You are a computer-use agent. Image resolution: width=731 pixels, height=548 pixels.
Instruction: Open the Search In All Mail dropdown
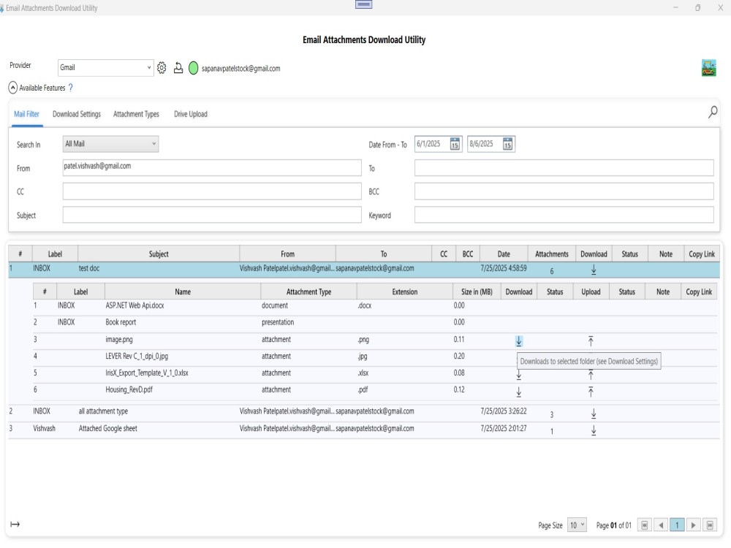pos(110,144)
